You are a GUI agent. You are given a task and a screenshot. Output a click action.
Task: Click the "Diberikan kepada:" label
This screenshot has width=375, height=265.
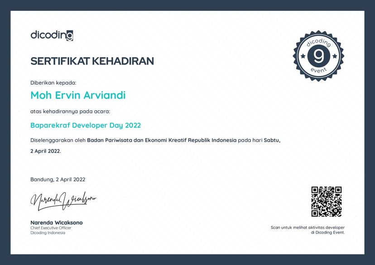tap(53, 83)
